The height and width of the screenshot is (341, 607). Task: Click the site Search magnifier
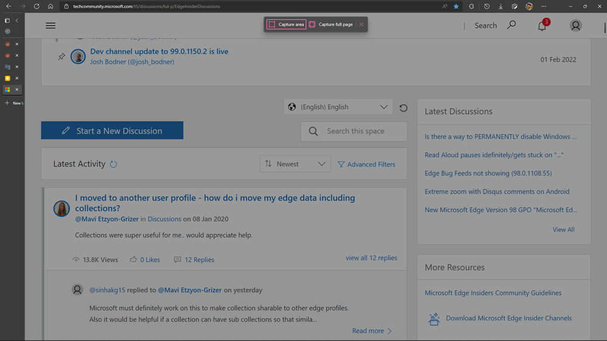tap(512, 25)
